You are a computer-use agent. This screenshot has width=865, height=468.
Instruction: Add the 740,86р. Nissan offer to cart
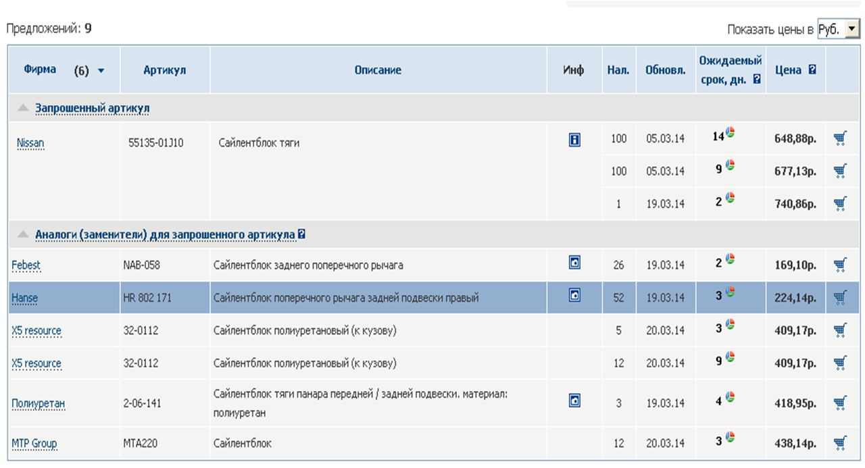click(840, 203)
